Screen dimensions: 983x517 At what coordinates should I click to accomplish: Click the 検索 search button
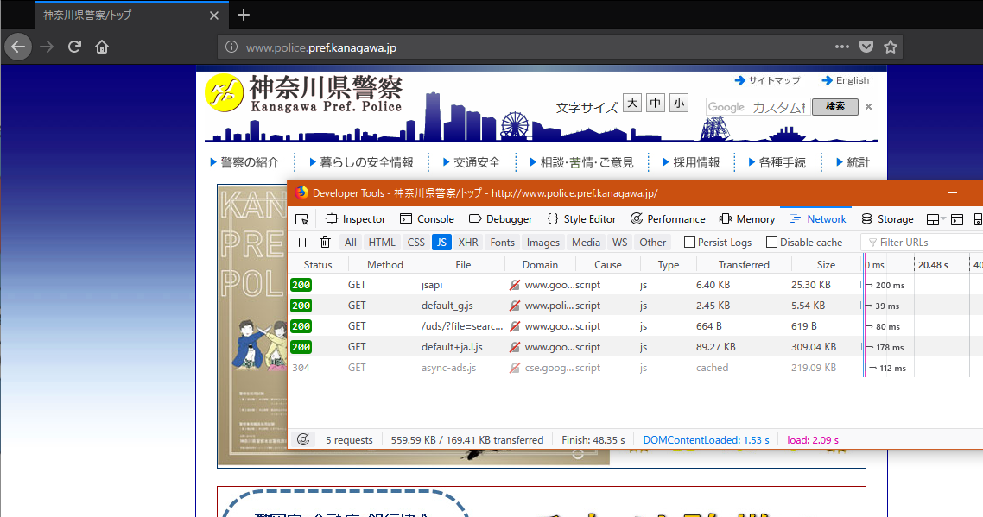tap(835, 106)
